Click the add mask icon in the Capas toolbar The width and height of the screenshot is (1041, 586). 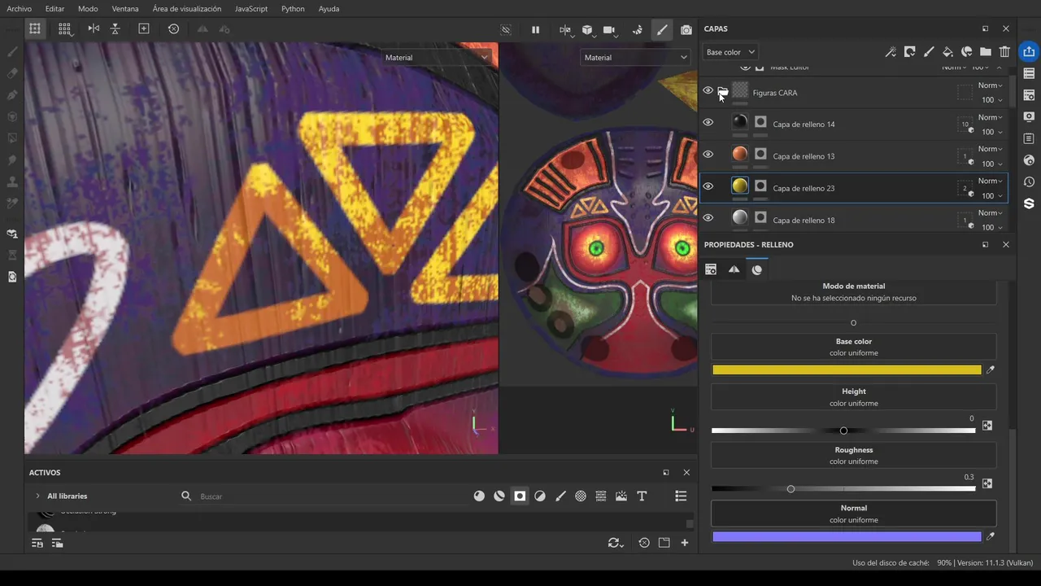(x=910, y=52)
